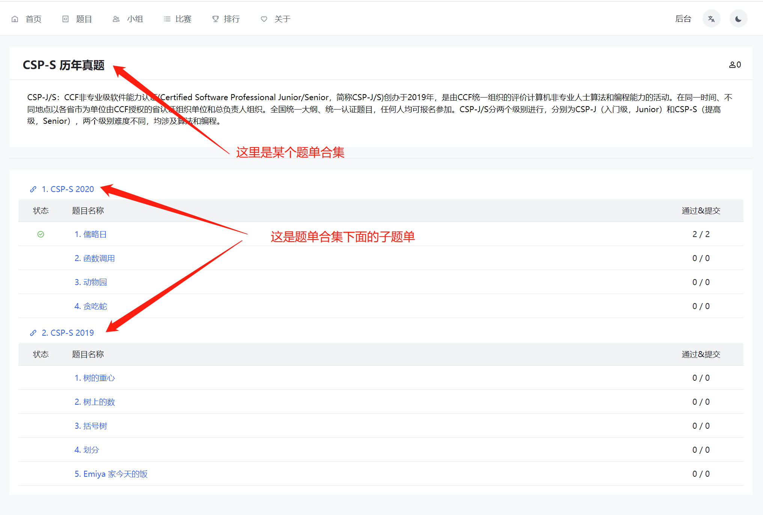Click the problems icon beside 题目
The height and width of the screenshot is (515, 763).
pyautogui.click(x=65, y=19)
